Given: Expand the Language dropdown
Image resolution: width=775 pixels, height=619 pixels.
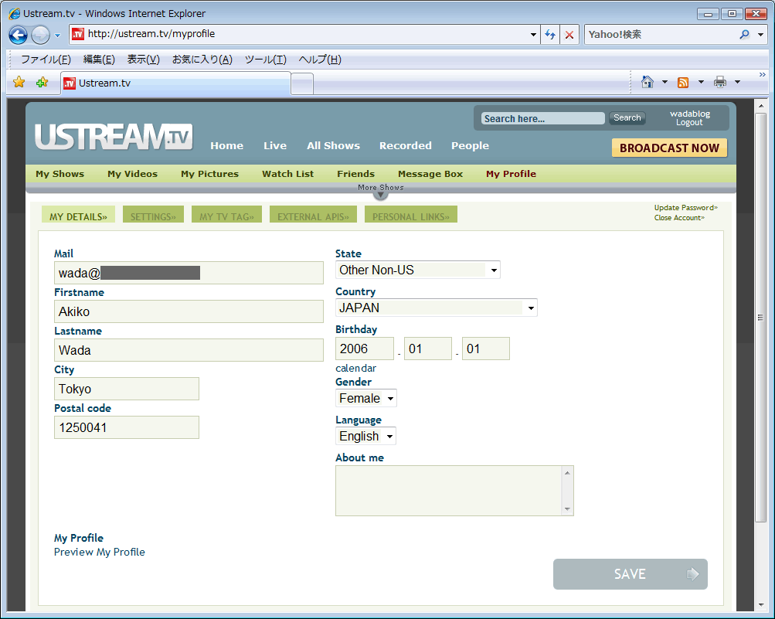Looking at the screenshot, I should point(366,437).
